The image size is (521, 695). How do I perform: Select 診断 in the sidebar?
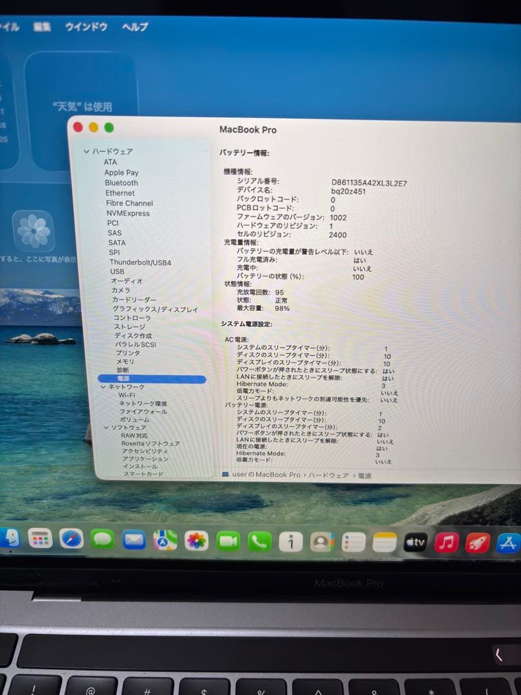tap(123, 370)
